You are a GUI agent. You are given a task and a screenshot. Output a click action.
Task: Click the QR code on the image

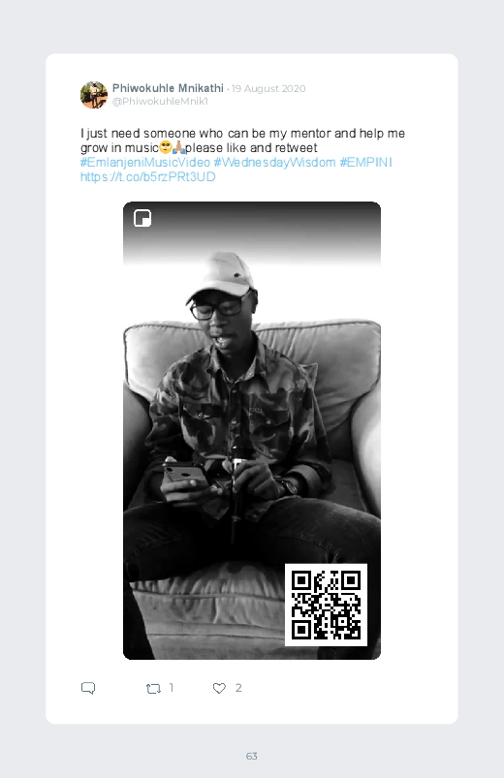pyautogui.click(x=326, y=605)
